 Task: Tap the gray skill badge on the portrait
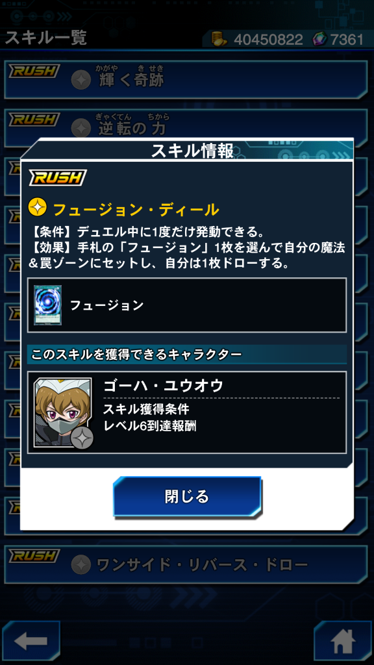tap(82, 437)
